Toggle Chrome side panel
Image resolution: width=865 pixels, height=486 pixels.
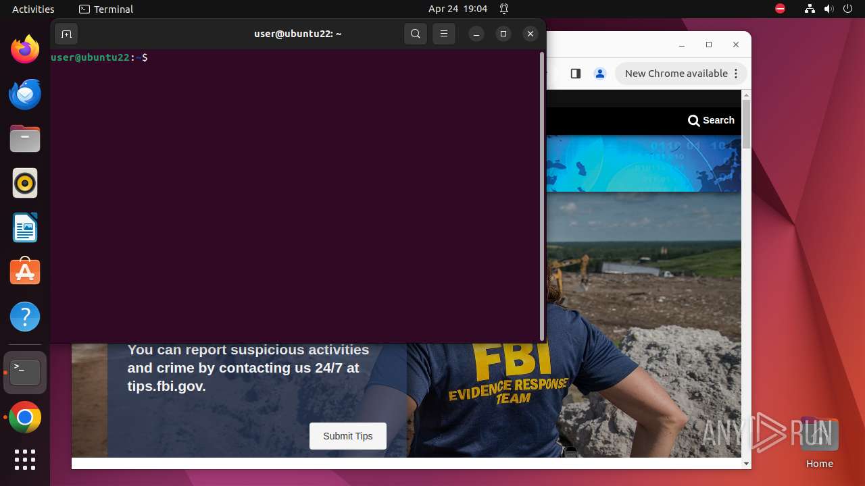[576, 74]
